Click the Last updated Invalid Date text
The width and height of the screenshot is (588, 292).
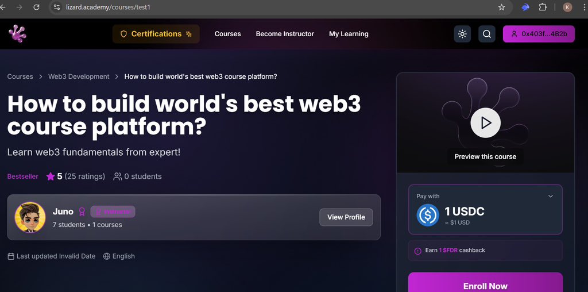[x=56, y=256]
